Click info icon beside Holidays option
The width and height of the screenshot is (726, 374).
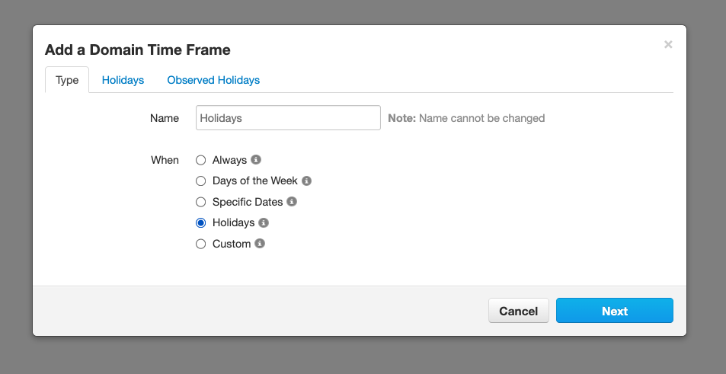pos(264,222)
